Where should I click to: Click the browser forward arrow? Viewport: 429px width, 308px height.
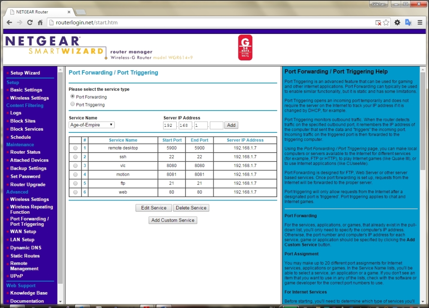coord(19,22)
